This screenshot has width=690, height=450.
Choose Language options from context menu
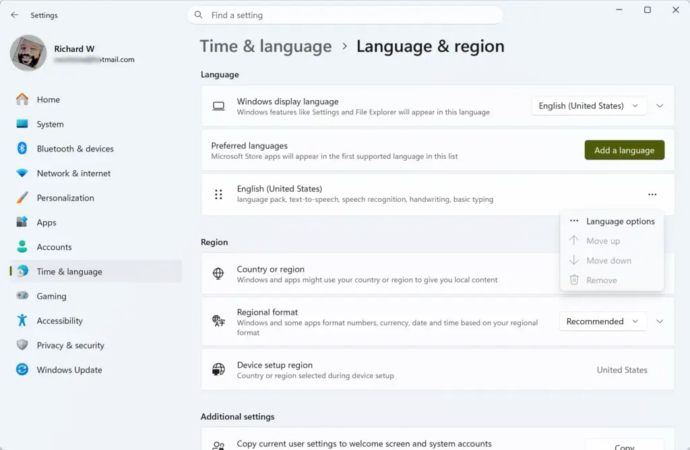pos(612,221)
